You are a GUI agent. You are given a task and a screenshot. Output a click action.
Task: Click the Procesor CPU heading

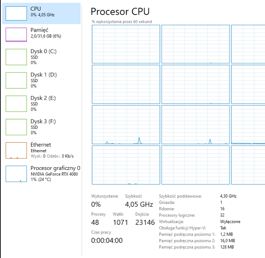pyautogui.click(x=120, y=11)
